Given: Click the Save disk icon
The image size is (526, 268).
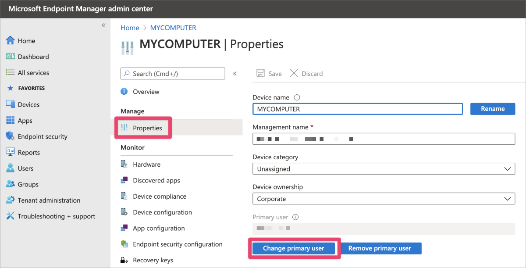Looking at the screenshot, I should click(260, 73).
